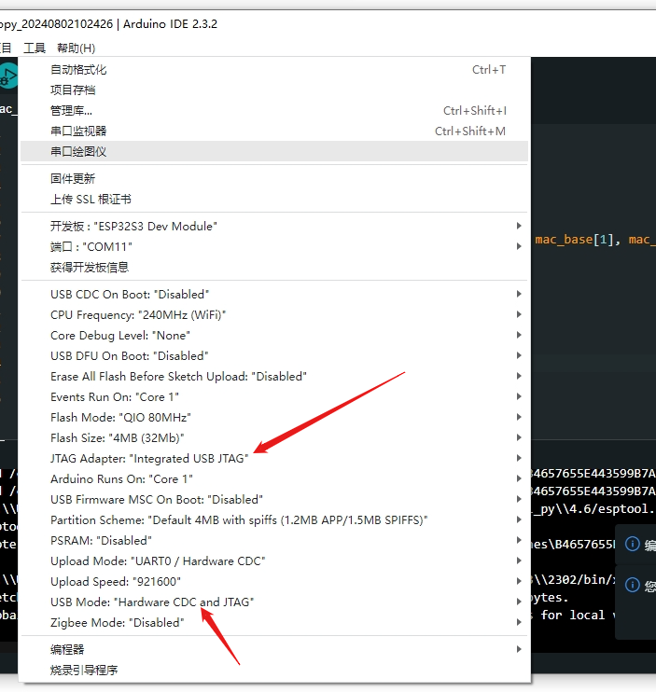Open 管理库... from the tools menu
Viewport: 656px width, 692px height.
[x=274, y=110]
